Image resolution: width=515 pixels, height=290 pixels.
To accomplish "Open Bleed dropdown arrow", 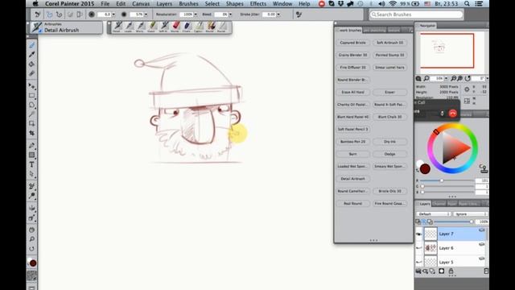I will (x=230, y=14).
